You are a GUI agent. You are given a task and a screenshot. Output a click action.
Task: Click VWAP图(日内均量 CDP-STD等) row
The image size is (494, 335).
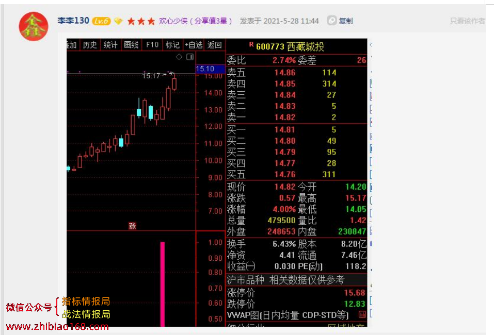296,315
